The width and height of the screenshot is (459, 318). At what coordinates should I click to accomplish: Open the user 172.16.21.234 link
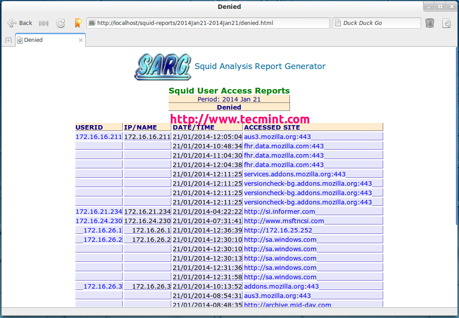click(x=99, y=211)
